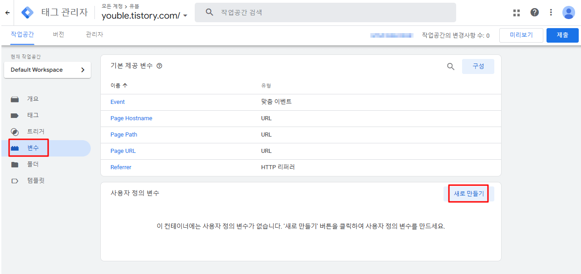Click the Tag Manager diamond logo

pyautogui.click(x=27, y=12)
